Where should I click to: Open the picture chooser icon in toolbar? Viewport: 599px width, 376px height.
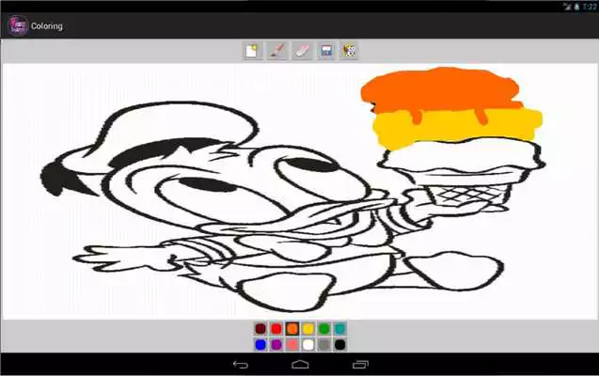click(x=349, y=51)
